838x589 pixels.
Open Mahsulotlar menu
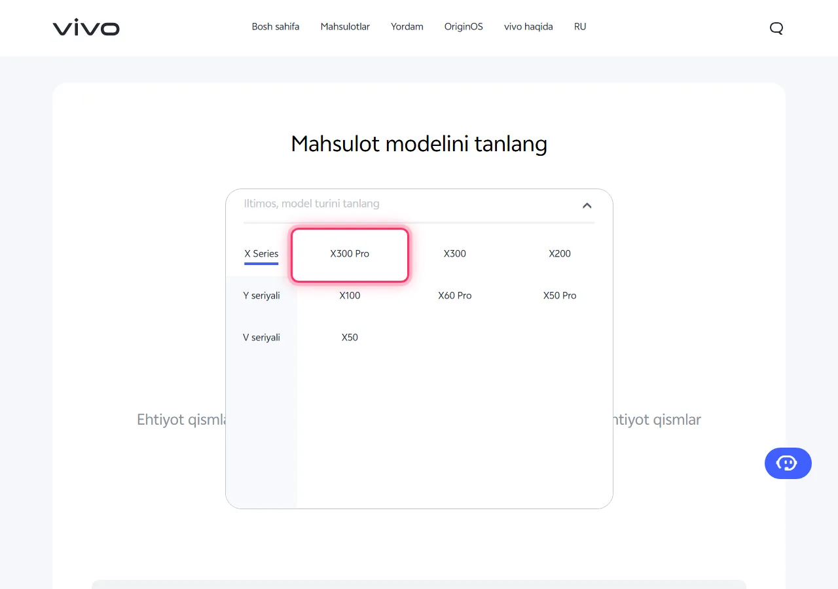(345, 27)
